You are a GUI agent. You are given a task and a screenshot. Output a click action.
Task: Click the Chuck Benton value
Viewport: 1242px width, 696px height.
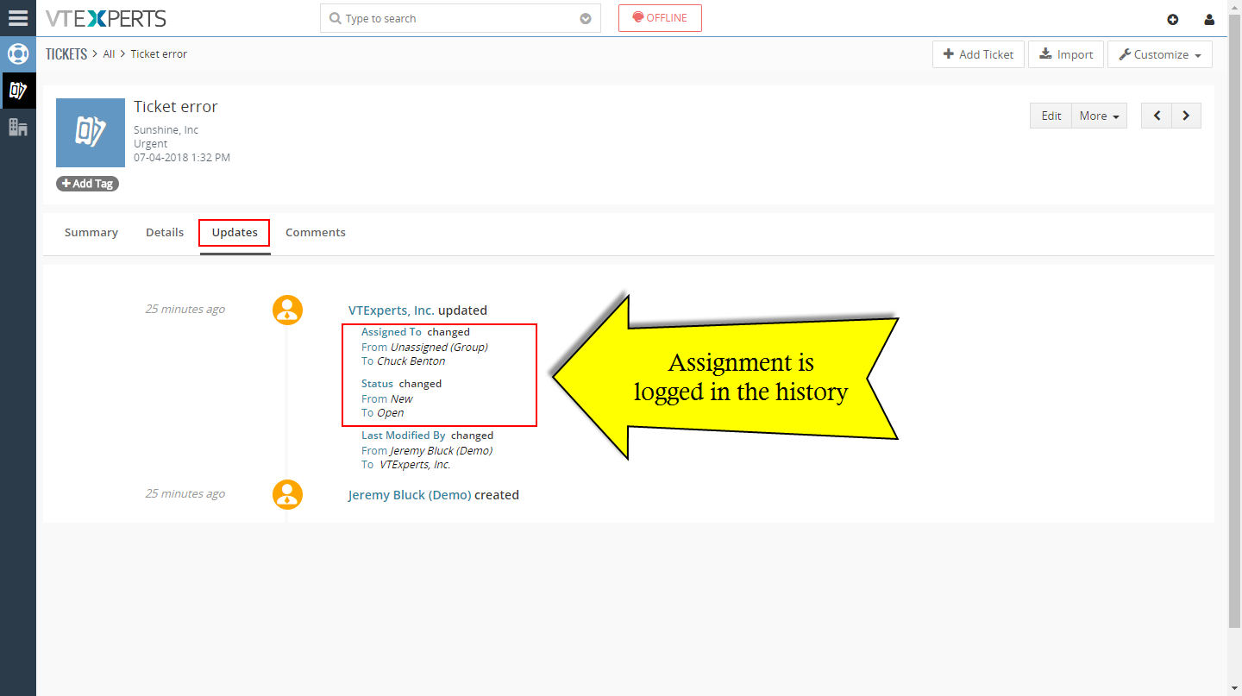pos(411,361)
